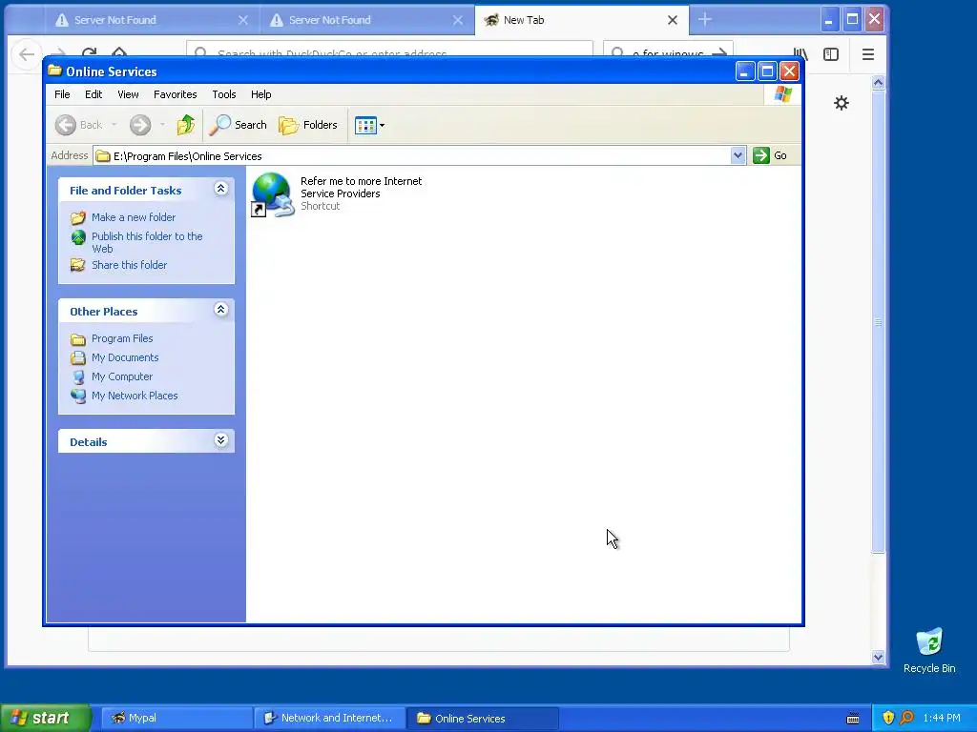Click the browser vertical scrollbar thumb
This screenshot has width=977, height=732.
878,321
